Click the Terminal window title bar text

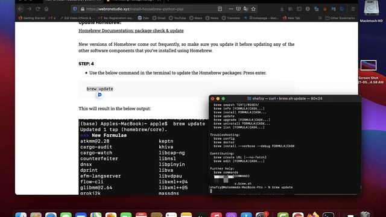(x=287, y=98)
